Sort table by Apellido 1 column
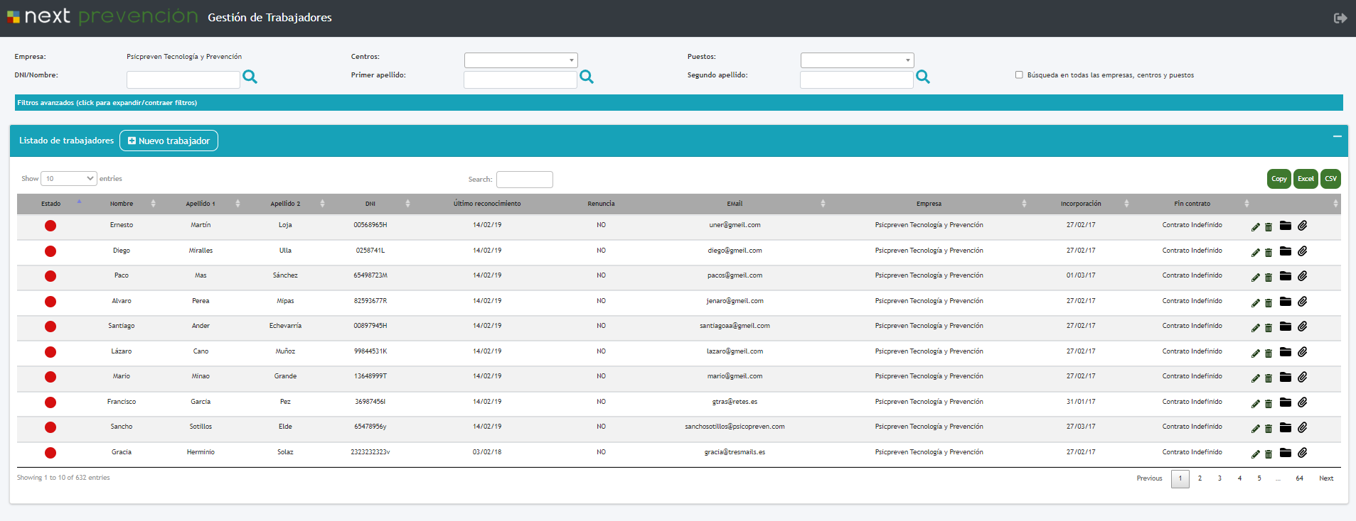 [x=201, y=204]
